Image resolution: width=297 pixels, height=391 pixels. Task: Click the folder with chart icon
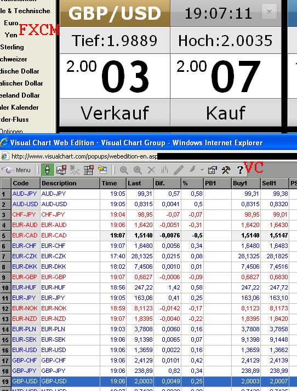pos(102,170)
